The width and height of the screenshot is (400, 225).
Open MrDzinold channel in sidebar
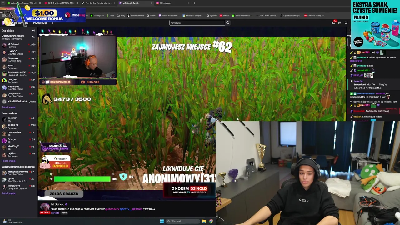coord(18,46)
